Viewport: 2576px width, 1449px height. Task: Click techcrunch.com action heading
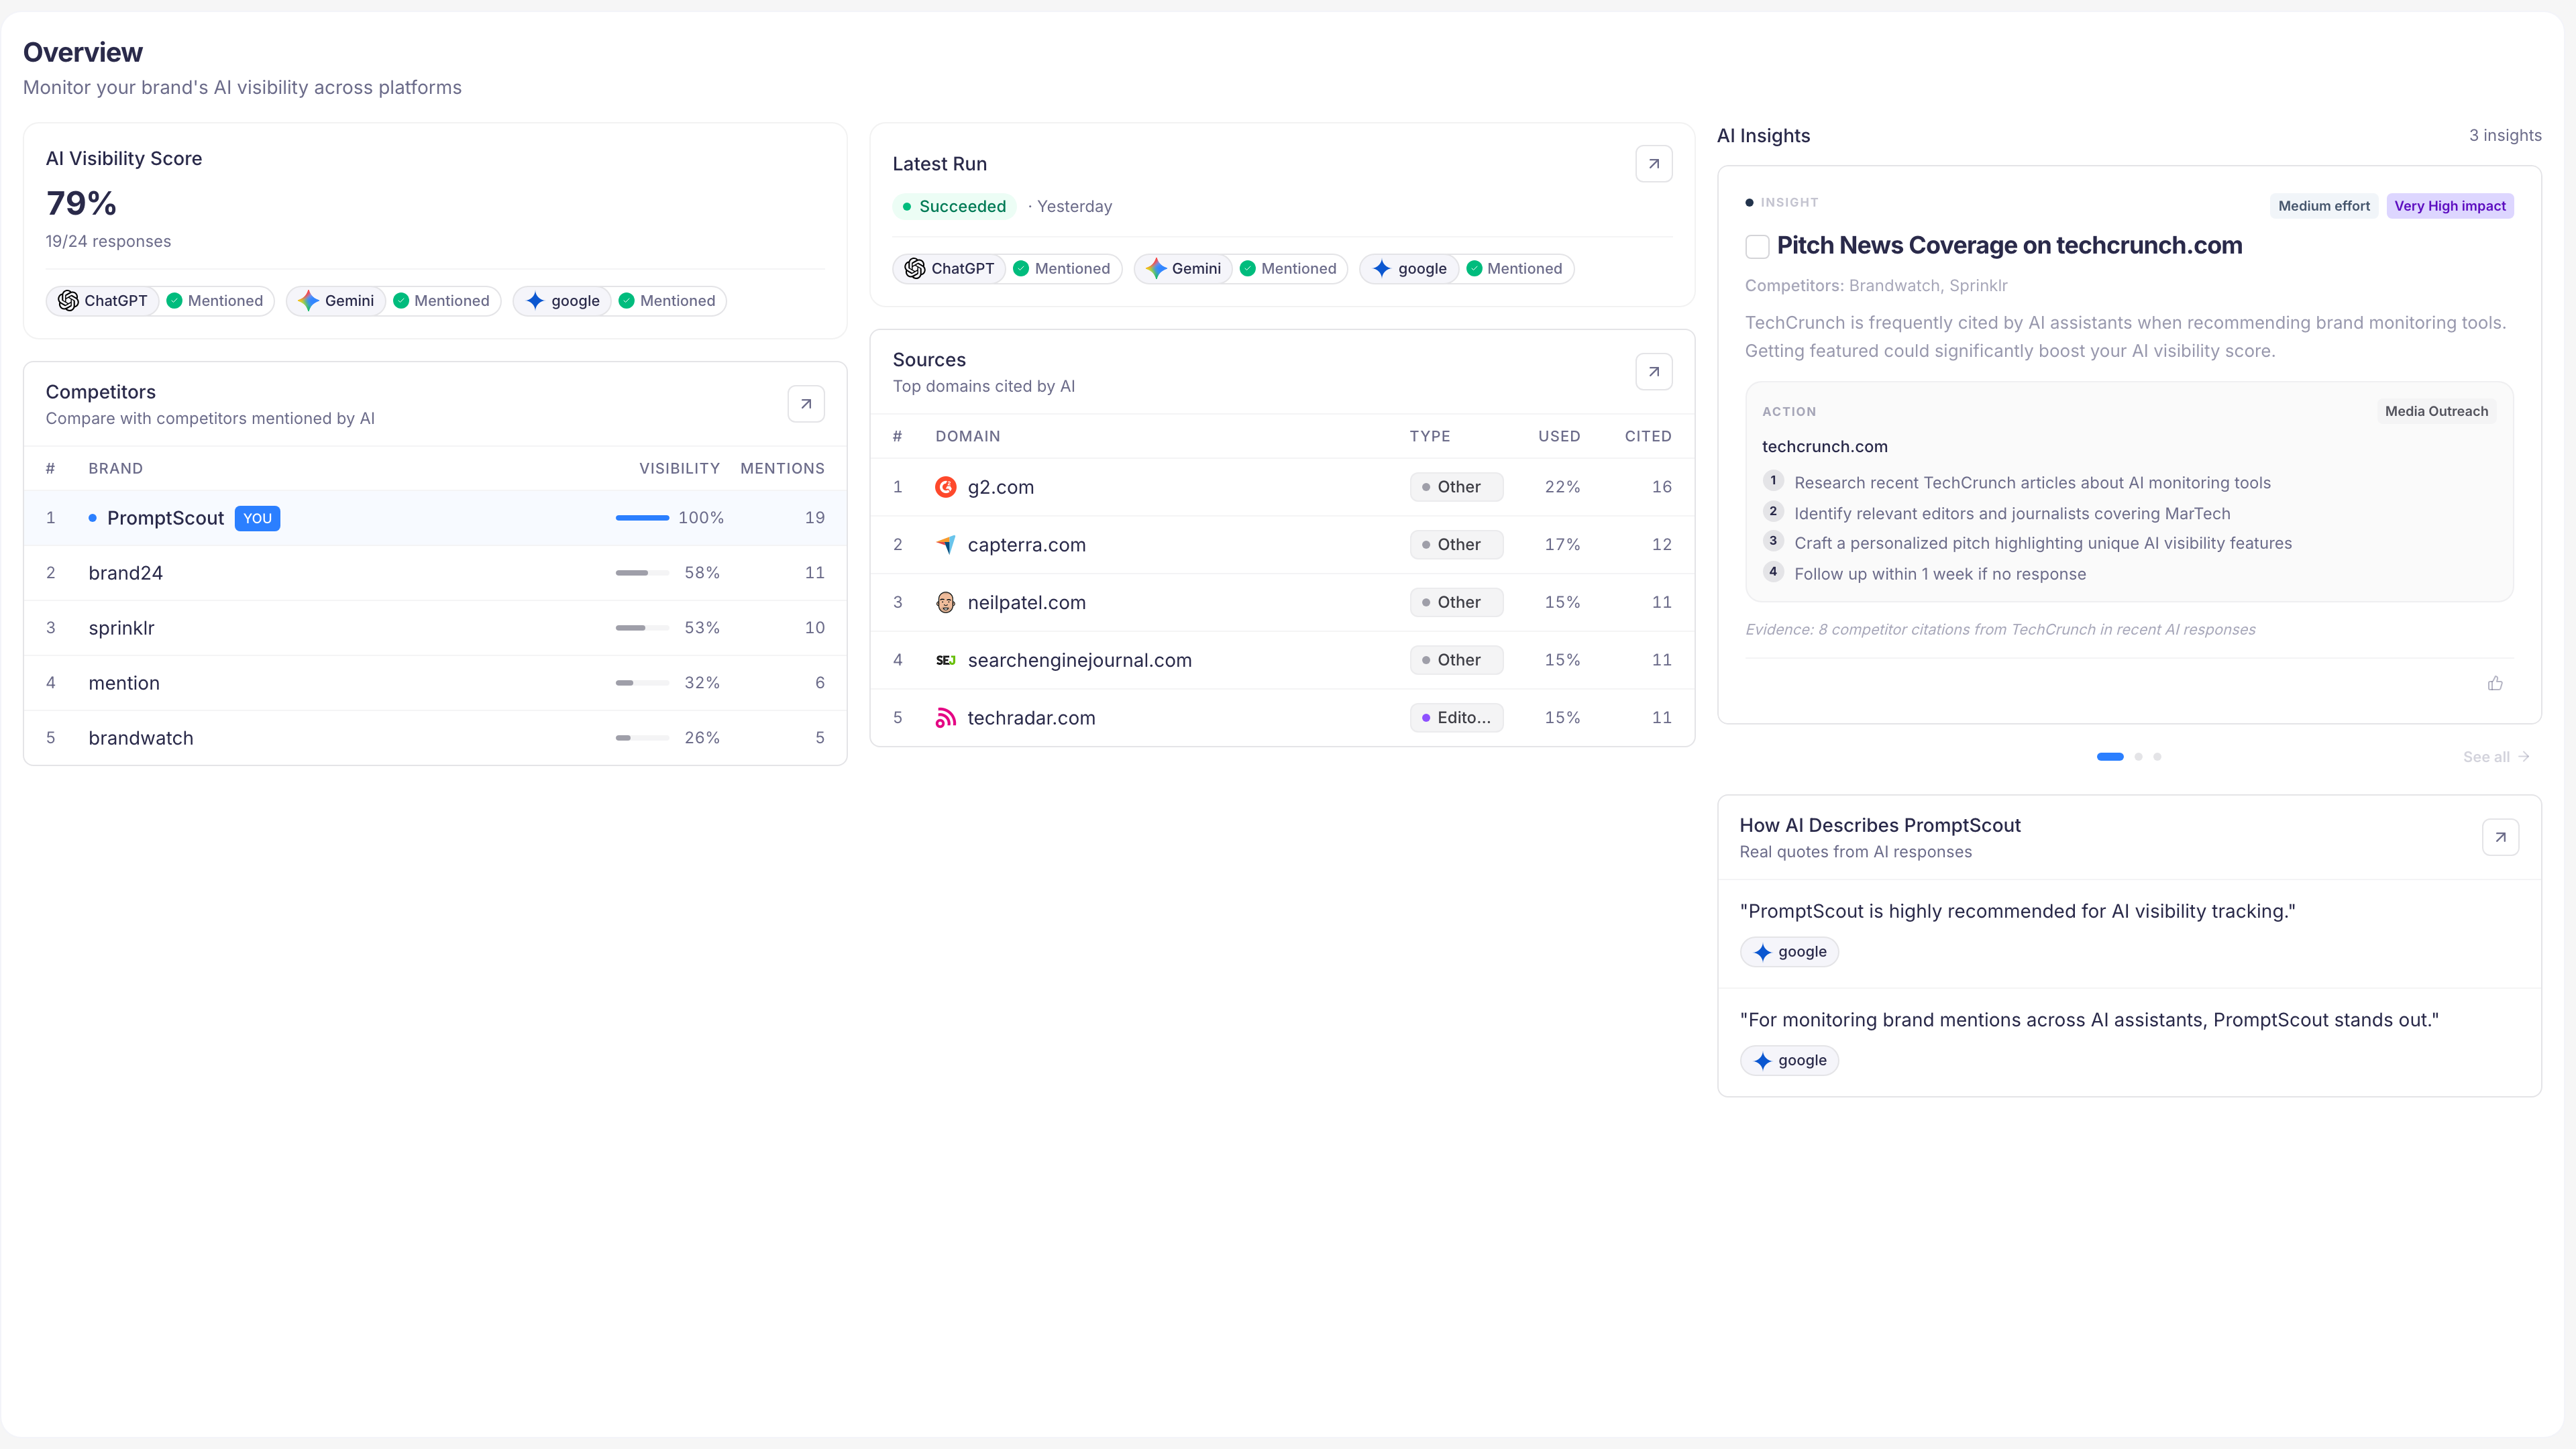[x=1824, y=447]
